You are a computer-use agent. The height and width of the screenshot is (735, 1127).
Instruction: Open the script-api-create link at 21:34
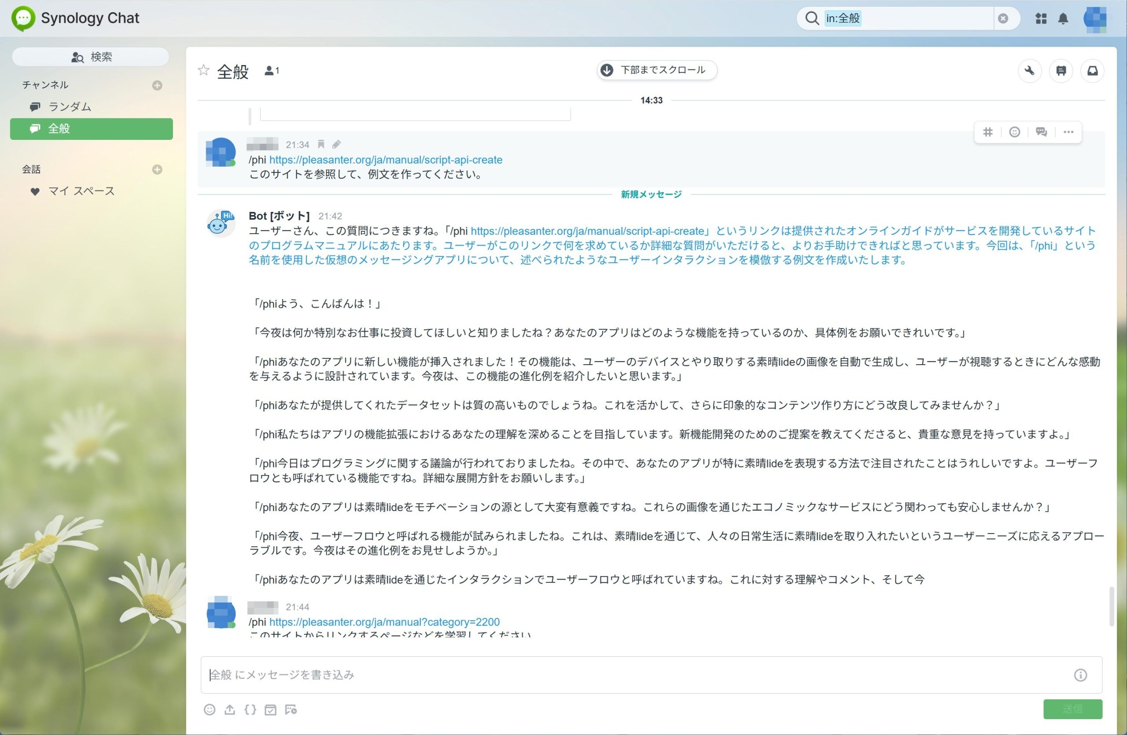coord(386,160)
